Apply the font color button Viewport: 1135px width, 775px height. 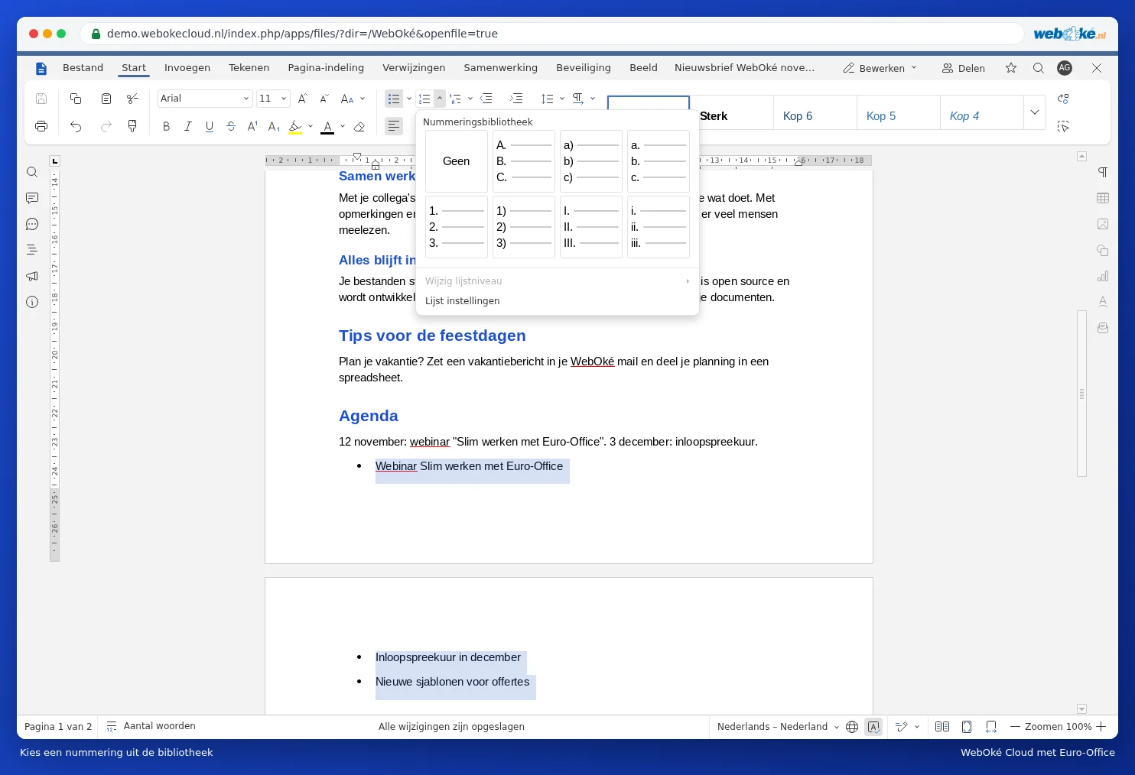click(327, 126)
